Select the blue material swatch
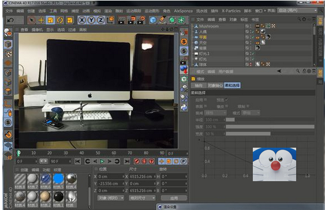325x210 pixels. pyautogui.click(x=58, y=179)
